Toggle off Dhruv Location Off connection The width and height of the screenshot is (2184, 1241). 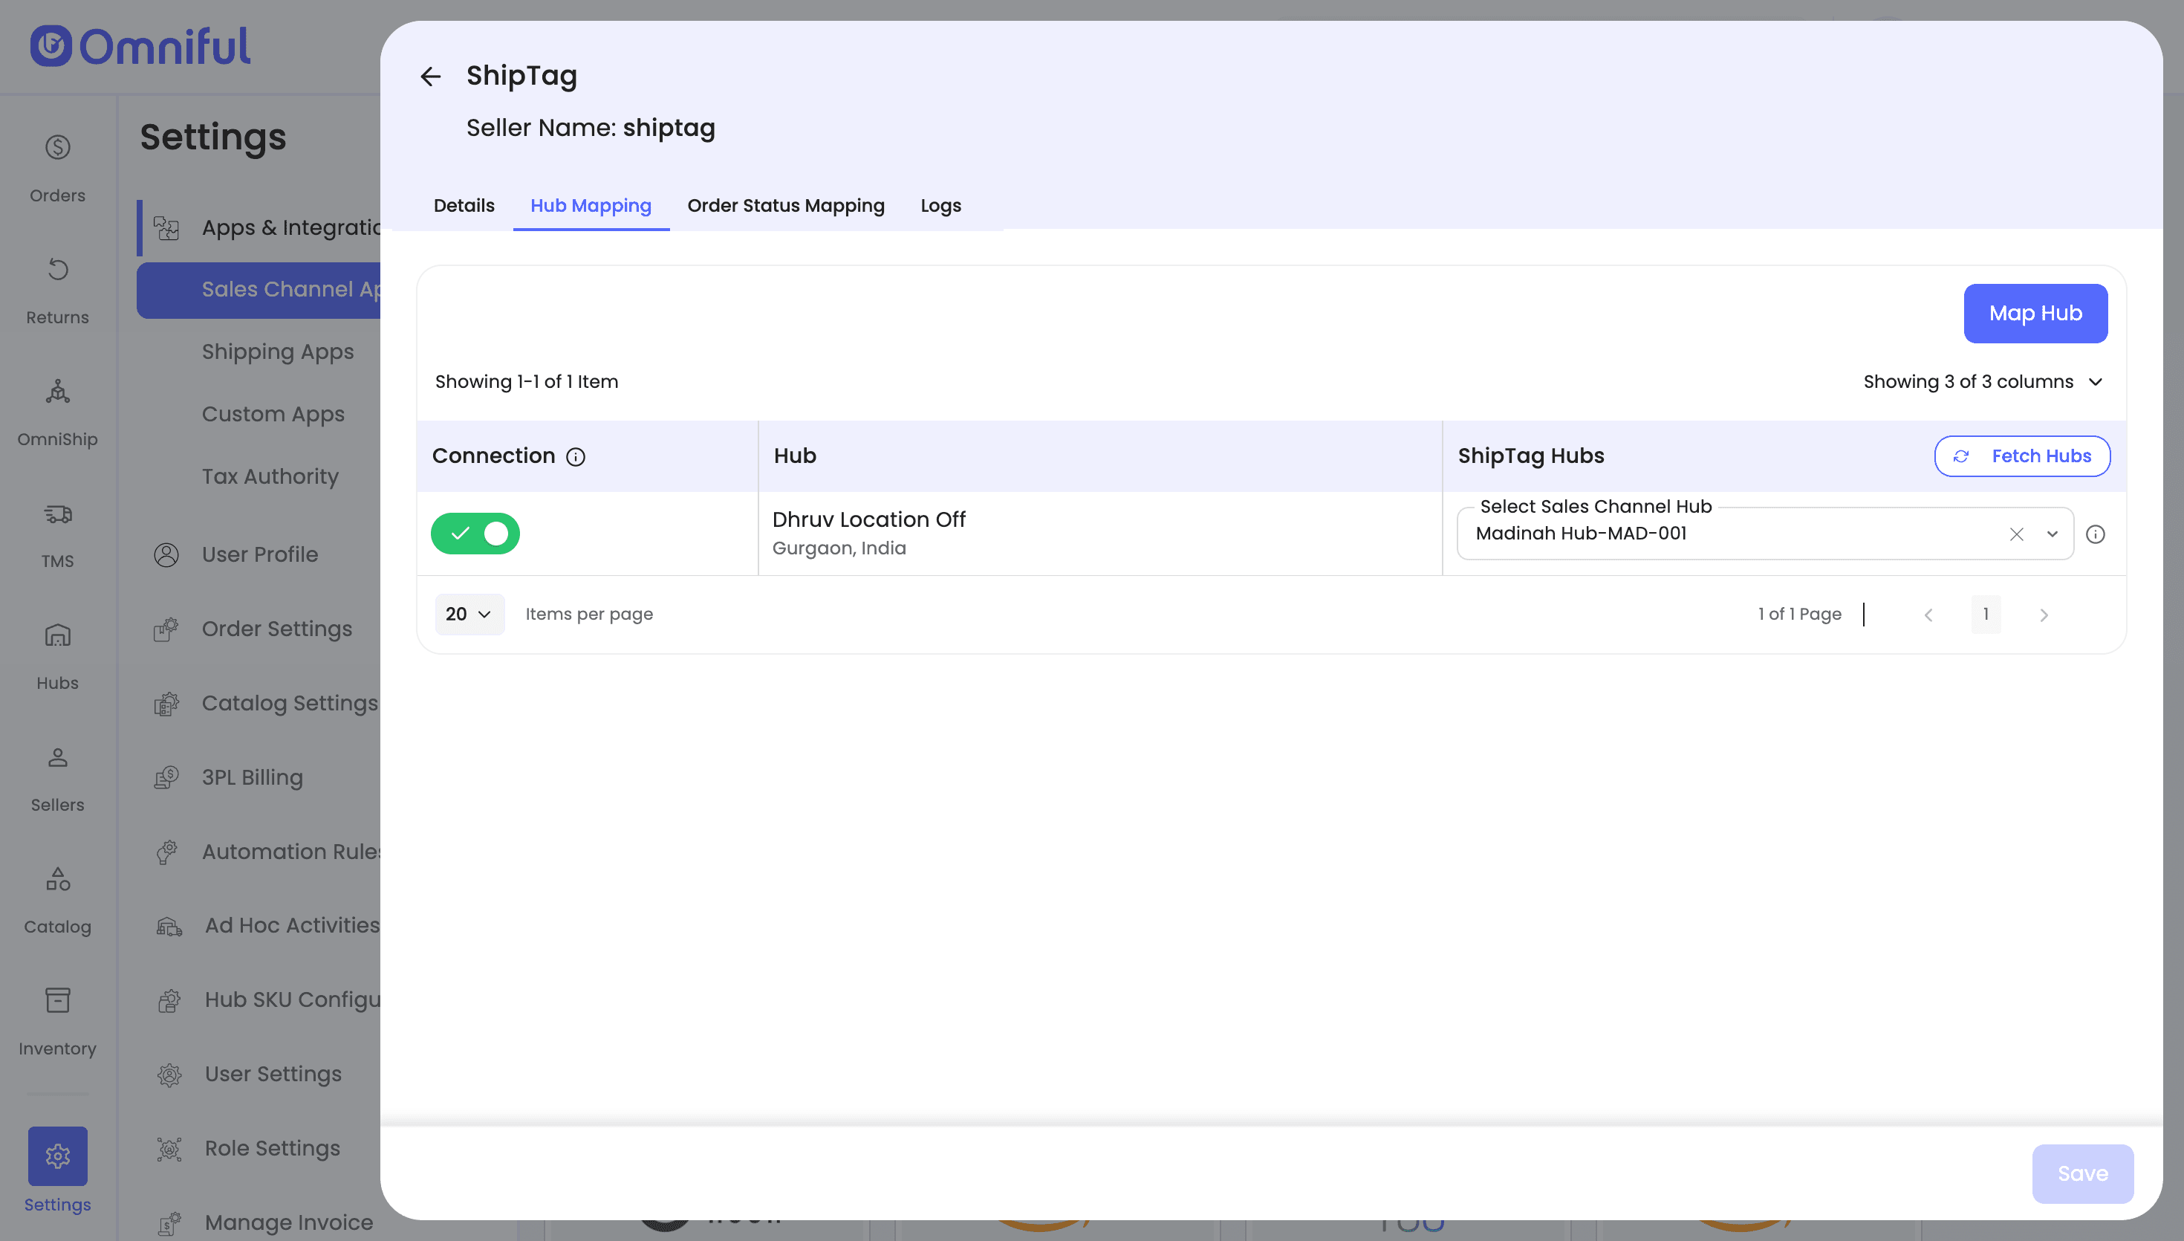click(x=475, y=534)
